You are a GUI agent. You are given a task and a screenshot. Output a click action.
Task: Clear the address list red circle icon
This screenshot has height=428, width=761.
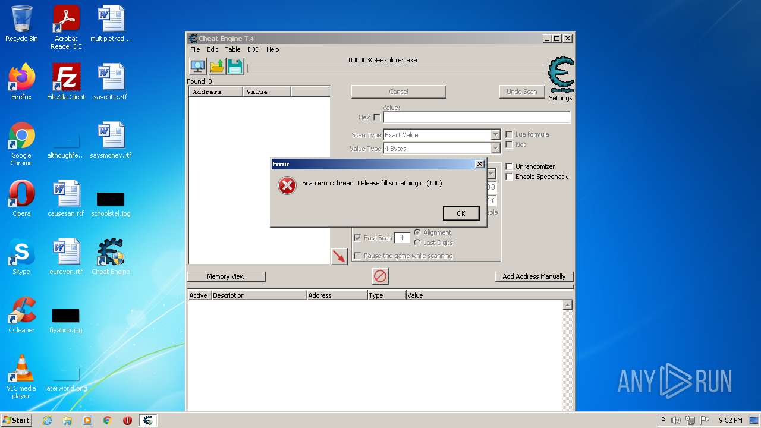380,276
